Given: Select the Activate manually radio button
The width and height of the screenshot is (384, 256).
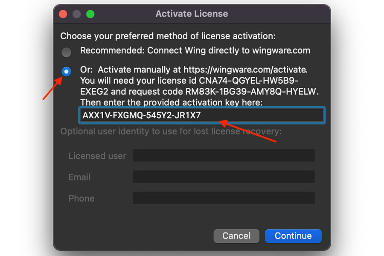Looking at the screenshot, I should click(x=67, y=72).
